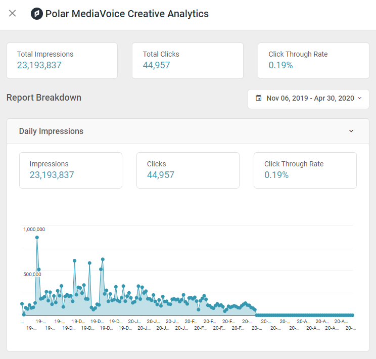The image size is (376, 359).
Task: Select the Total Clicks card
Action: tap(188, 61)
